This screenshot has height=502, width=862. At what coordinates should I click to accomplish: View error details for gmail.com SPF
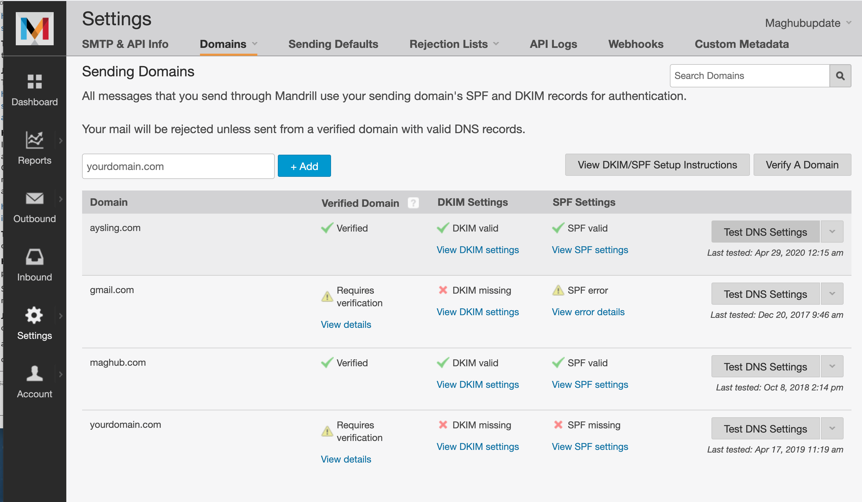[x=588, y=312]
